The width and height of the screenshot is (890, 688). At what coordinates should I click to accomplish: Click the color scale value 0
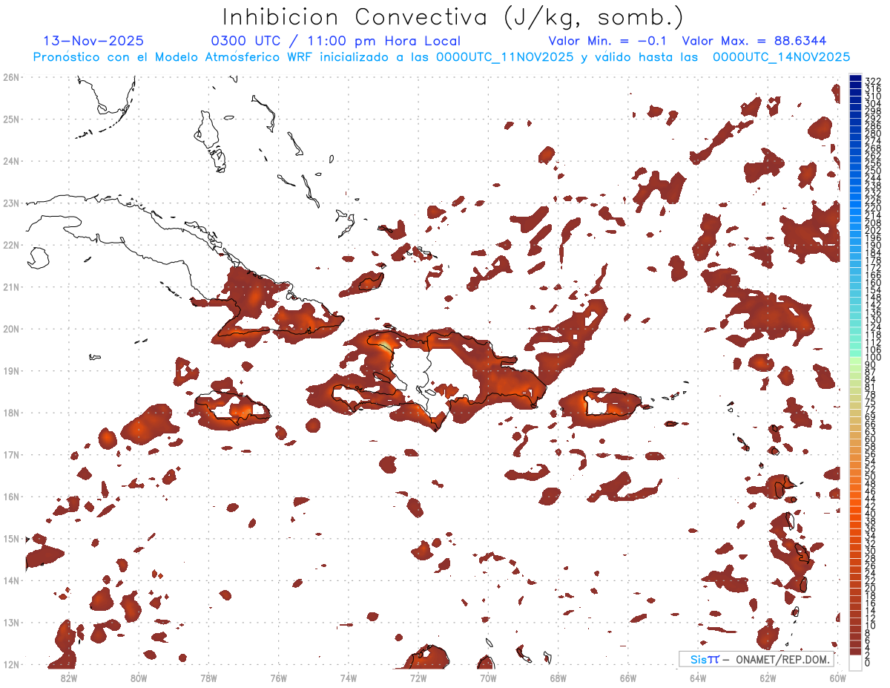[x=868, y=663]
